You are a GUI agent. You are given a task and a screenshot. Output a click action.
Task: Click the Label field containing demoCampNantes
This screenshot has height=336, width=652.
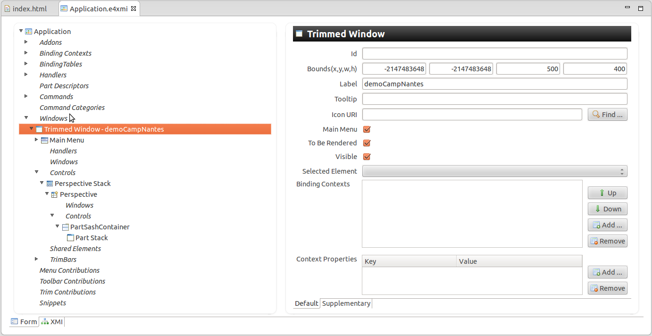494,84
